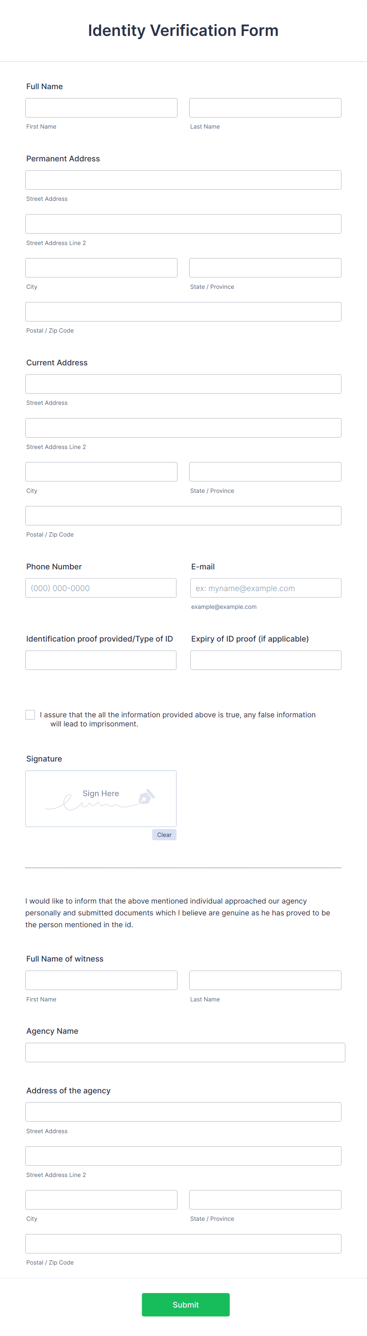Click the Current Address Street Address field
Image resolution: width=367 pixels, height=1336 pixels.
point(183,384)
